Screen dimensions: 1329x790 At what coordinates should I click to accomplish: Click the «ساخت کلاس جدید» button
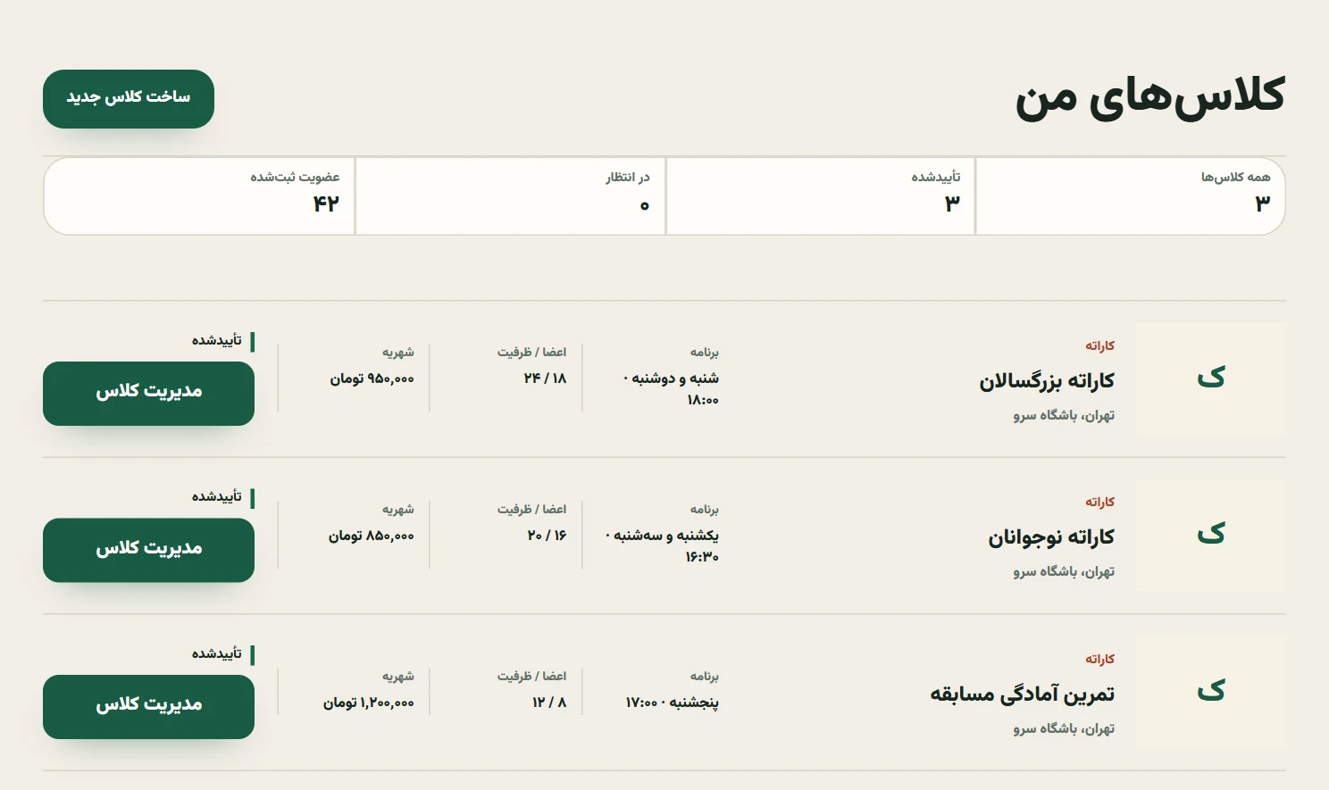tap(129, 99)
